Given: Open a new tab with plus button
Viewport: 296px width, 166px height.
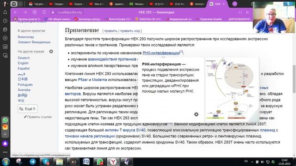Looking at the screenshot, I should point(234,4).
